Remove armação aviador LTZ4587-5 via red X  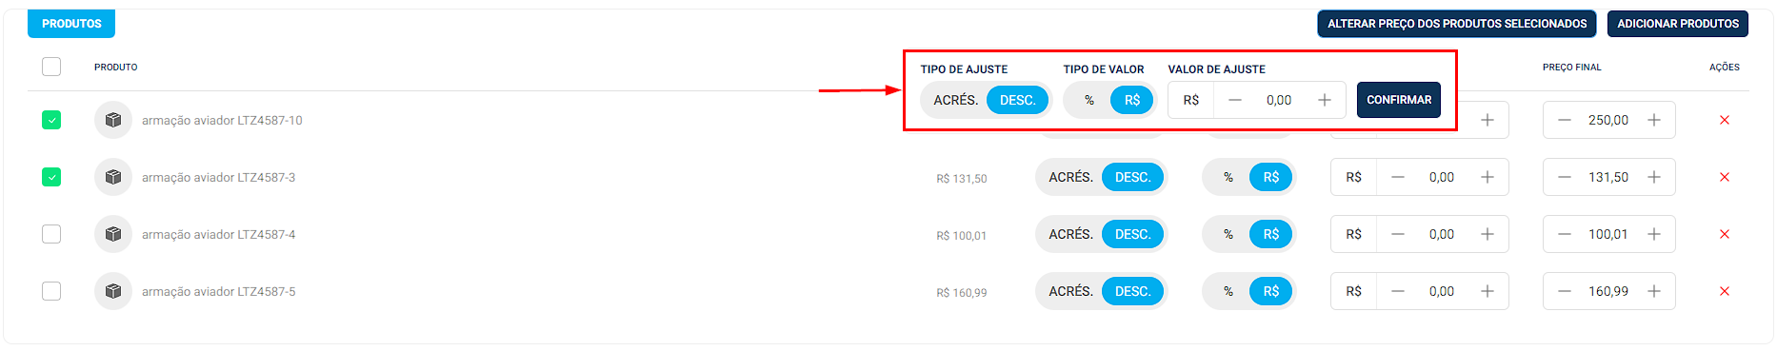(x=1724, y=291)
